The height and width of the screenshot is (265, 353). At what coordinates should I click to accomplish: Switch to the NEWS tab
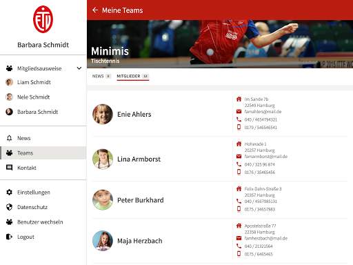pos(101,76)
